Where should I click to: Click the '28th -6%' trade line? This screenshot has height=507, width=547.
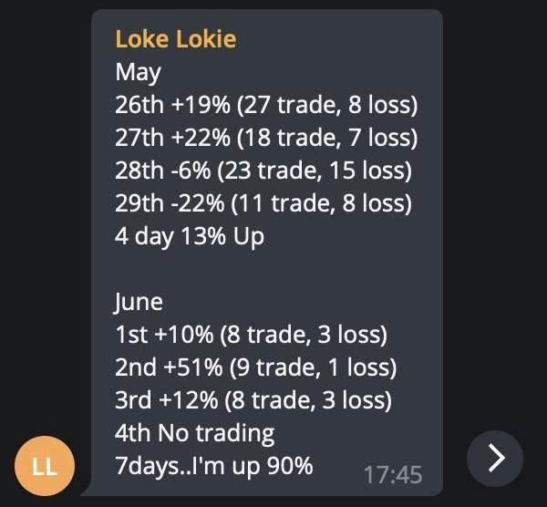tap(263, 171)
